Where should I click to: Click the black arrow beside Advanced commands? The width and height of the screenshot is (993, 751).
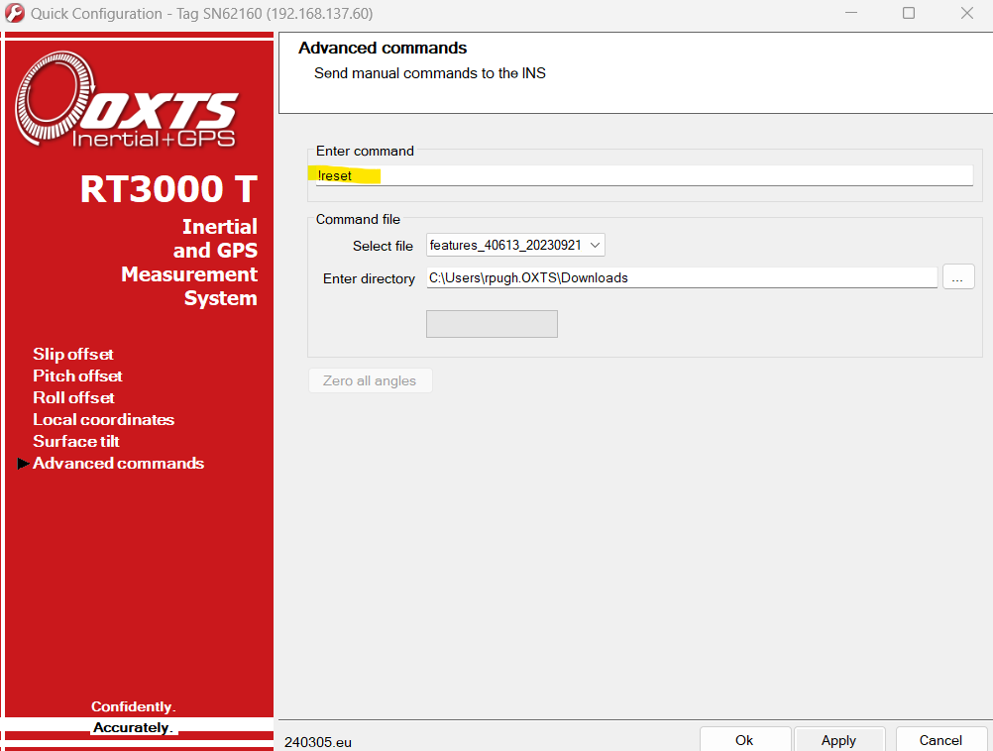pos(24,464)
